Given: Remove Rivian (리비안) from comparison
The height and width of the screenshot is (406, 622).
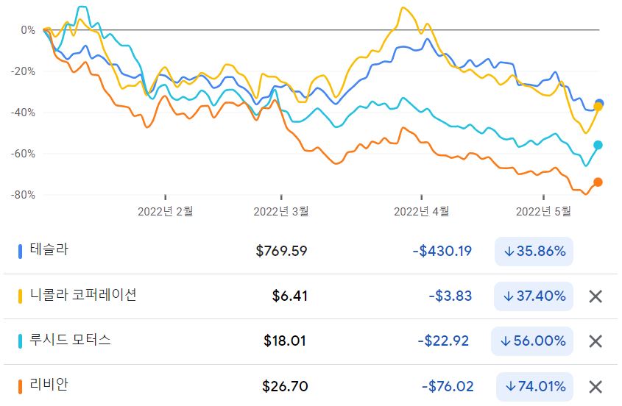Looking at the screenshot, I should click(596, 386).
